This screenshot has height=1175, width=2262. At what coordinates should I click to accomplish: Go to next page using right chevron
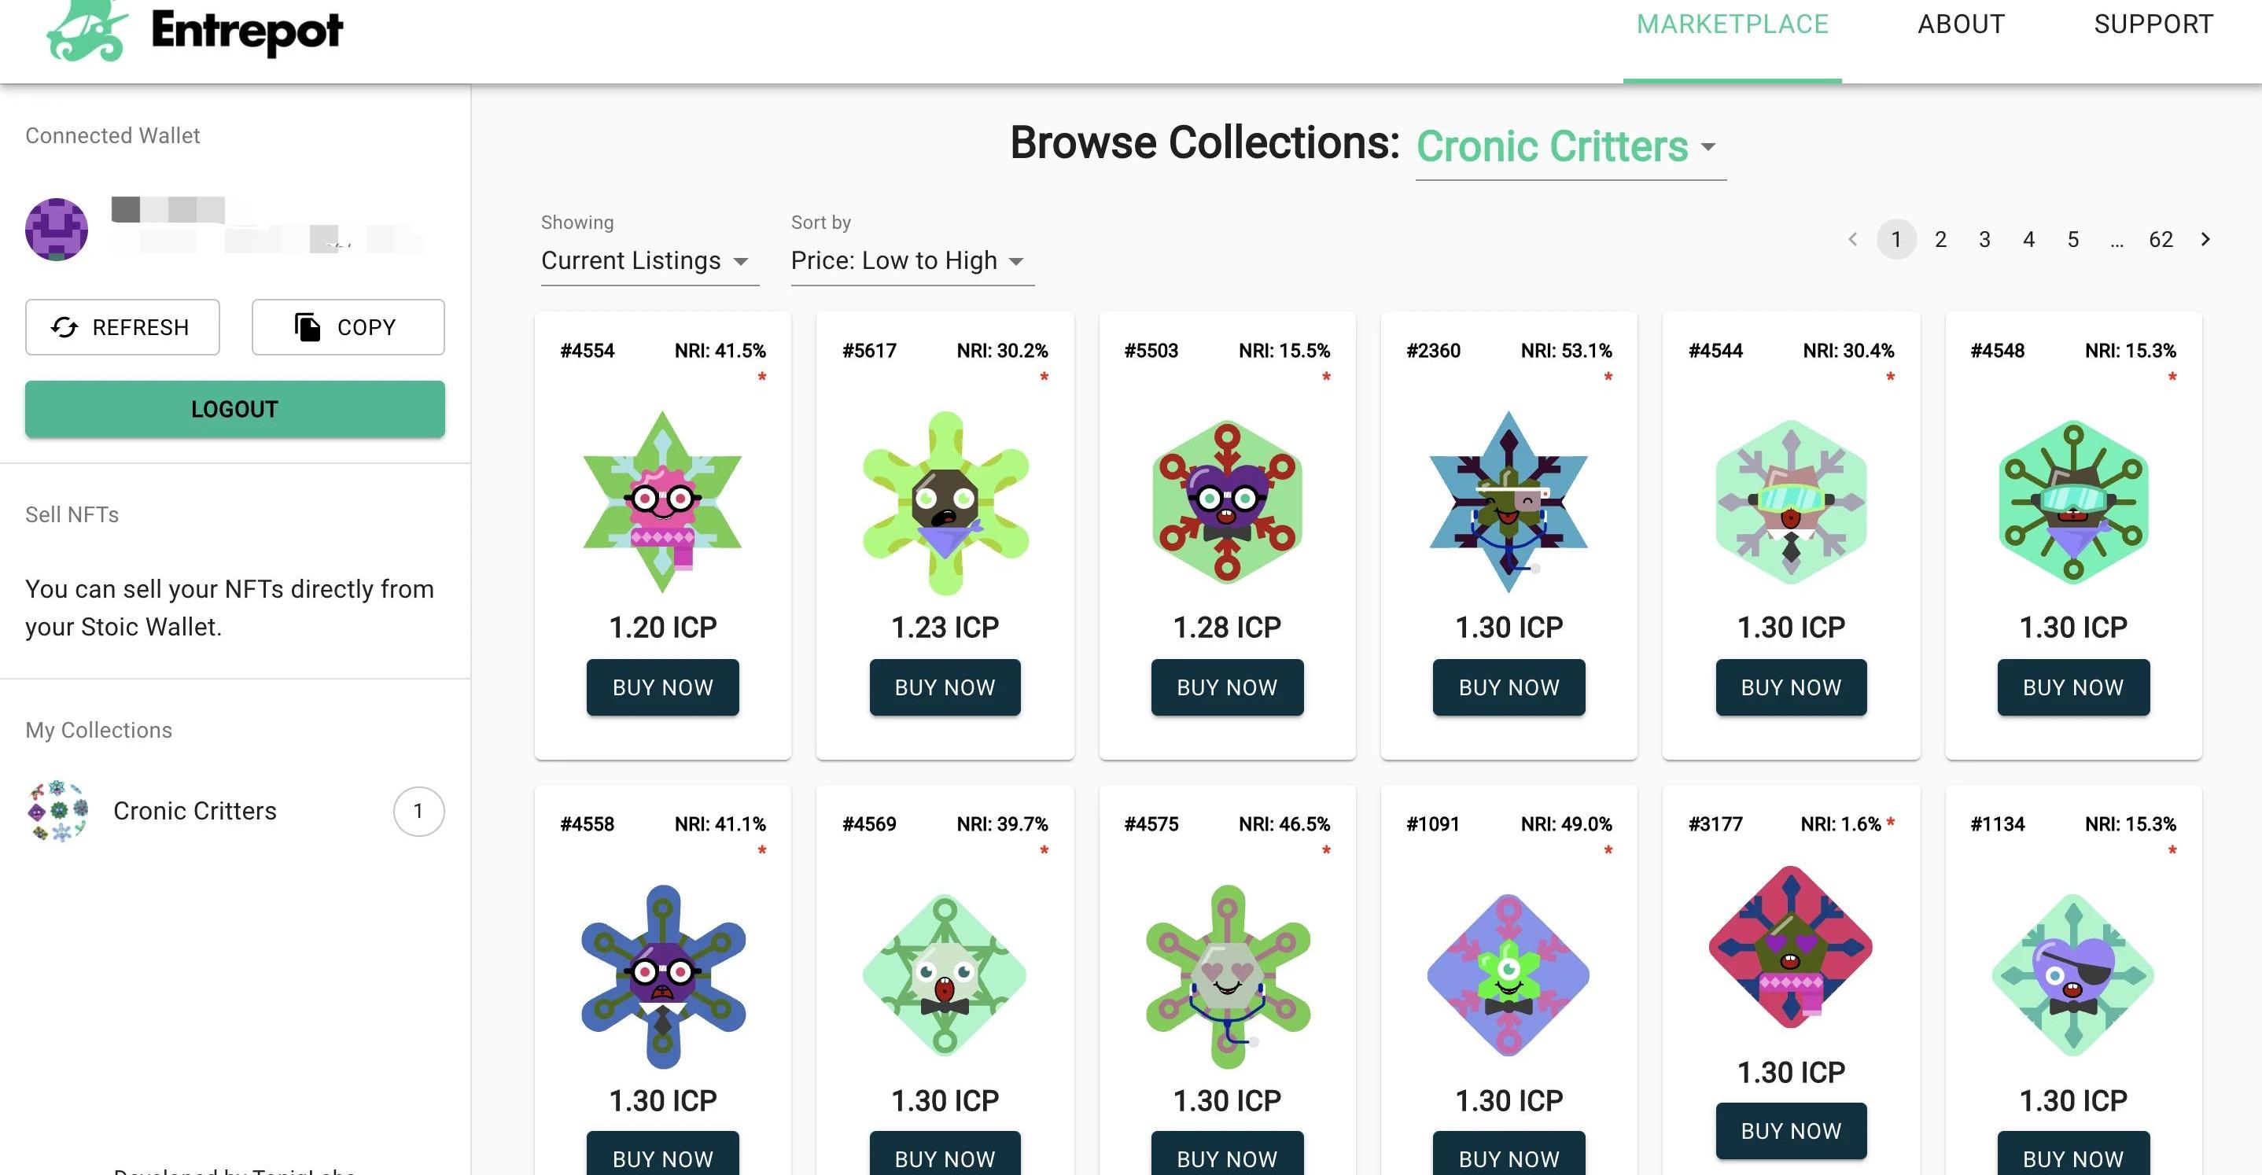coord(2205,239)
